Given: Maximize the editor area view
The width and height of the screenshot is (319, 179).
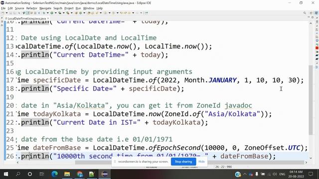Looking at the screenshot, I should 313,18.
